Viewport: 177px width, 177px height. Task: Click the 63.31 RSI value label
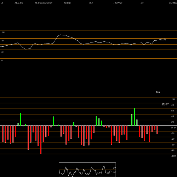pyautogui.click(x=163, y=40)
